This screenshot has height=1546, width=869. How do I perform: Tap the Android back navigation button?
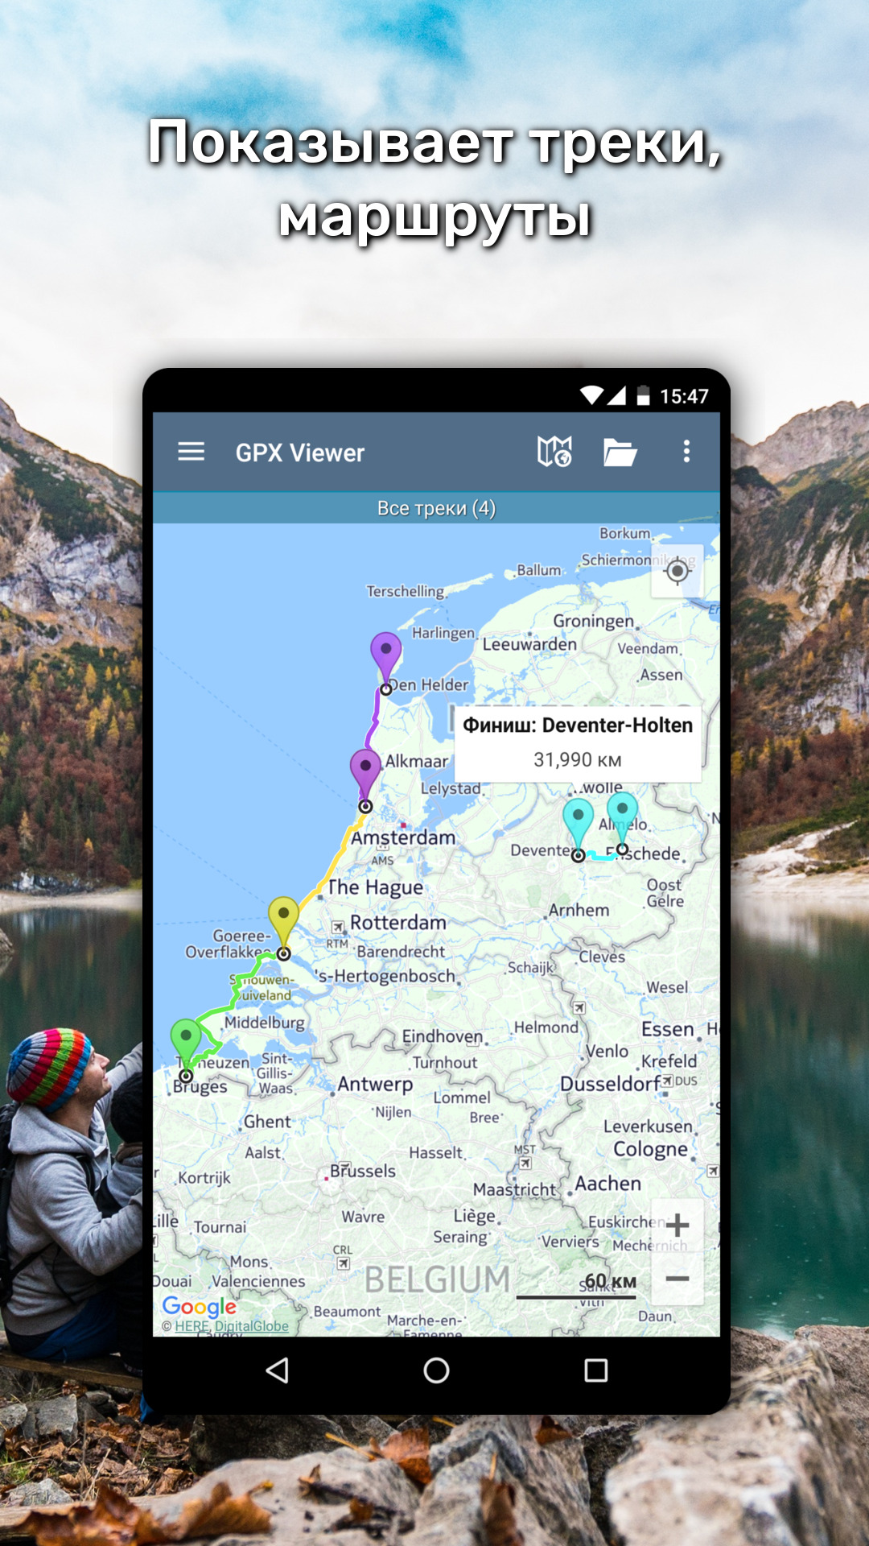point(277,1370)
